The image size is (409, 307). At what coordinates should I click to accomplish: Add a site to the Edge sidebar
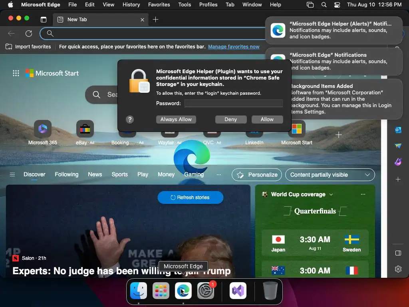pyautogui.click(x=398, y=179)
